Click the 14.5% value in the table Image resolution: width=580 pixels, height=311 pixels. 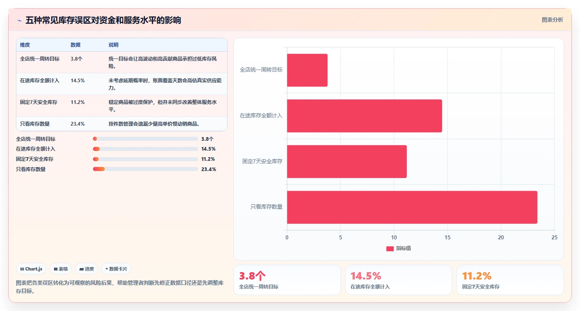click(78, 80)
